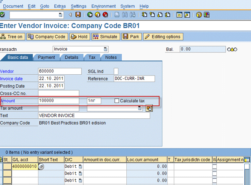Open the Help menu
Viewport: 251px width, 185px height.
pos(144,6)
